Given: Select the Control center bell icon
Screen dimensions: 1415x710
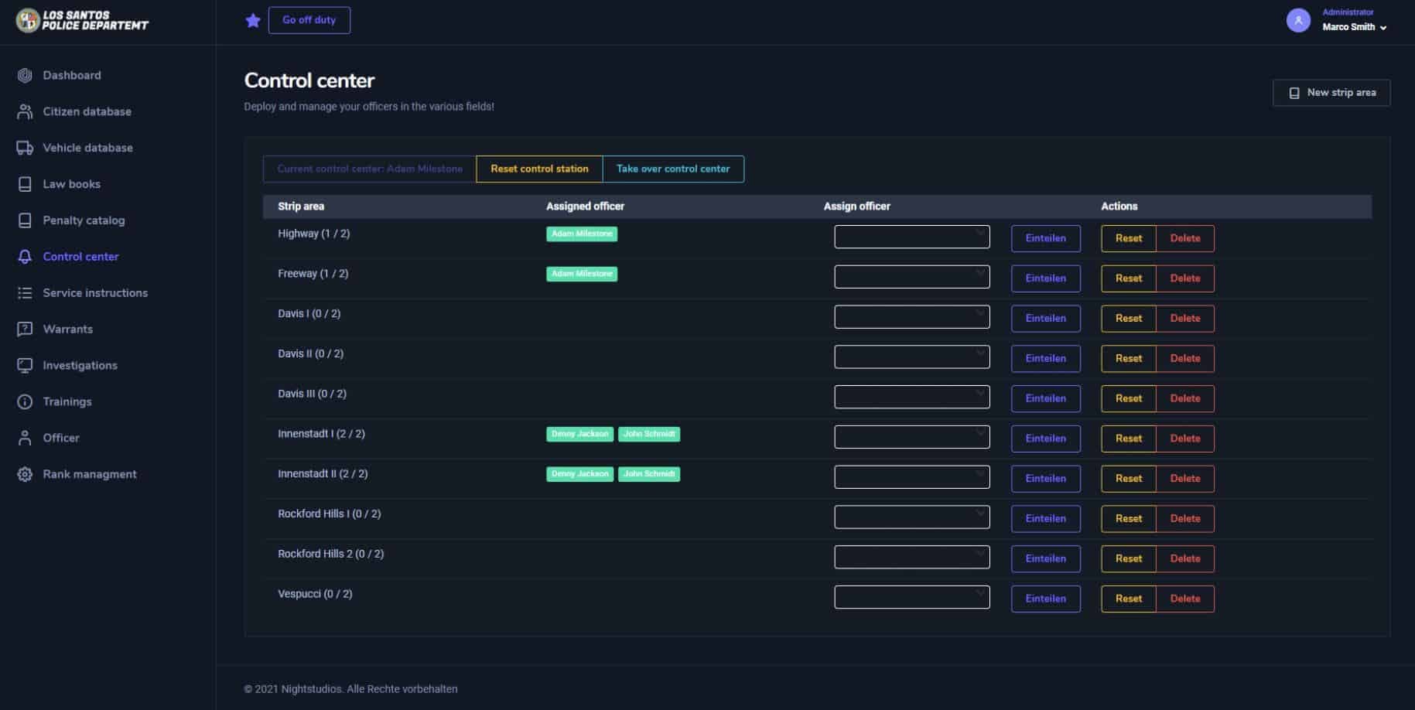Looking at the screenshot, I should pos(23,256).
